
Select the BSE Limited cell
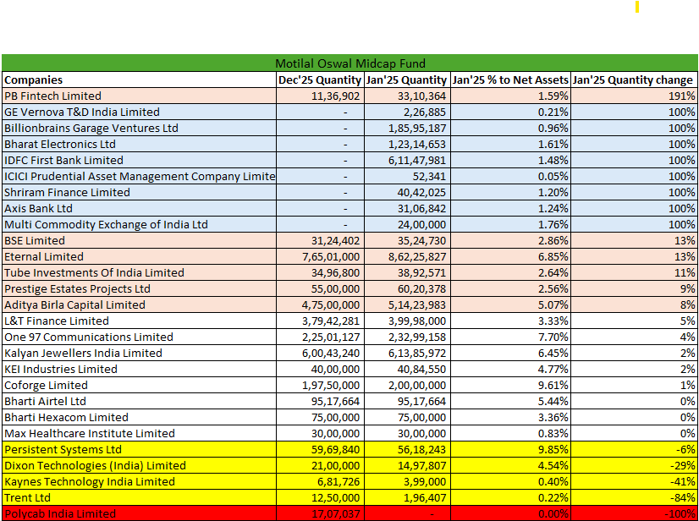click(x=139, y=240)
